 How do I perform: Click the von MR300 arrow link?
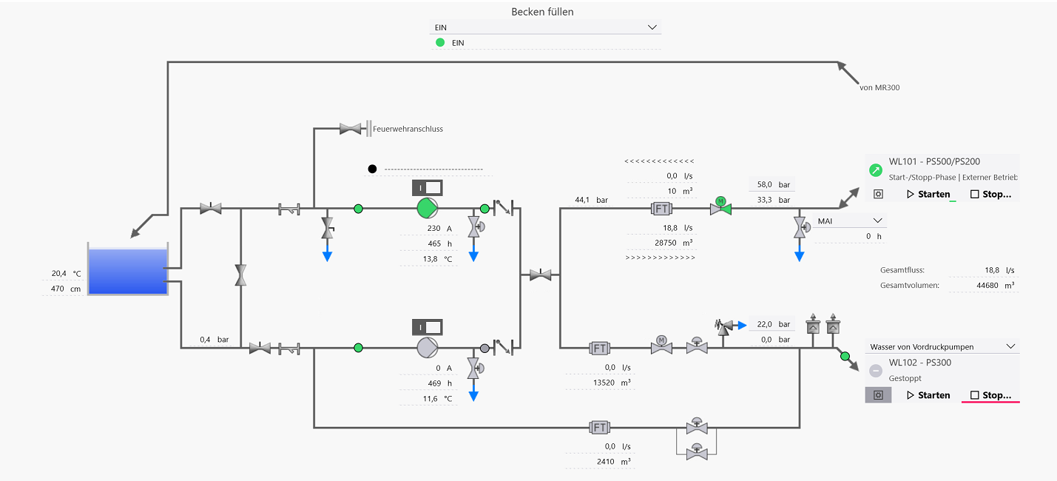tap(849, 73)
